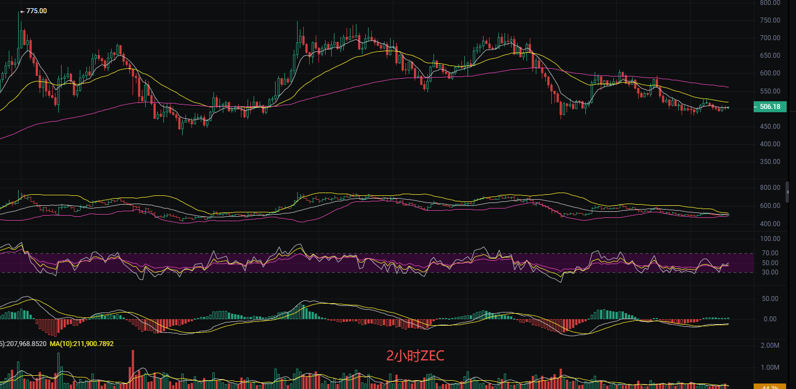The height and width of the screenshot is (389, 796).
Task: Click the 400.00 label on Bollinger panel axis
Action: tap(769, 224)
